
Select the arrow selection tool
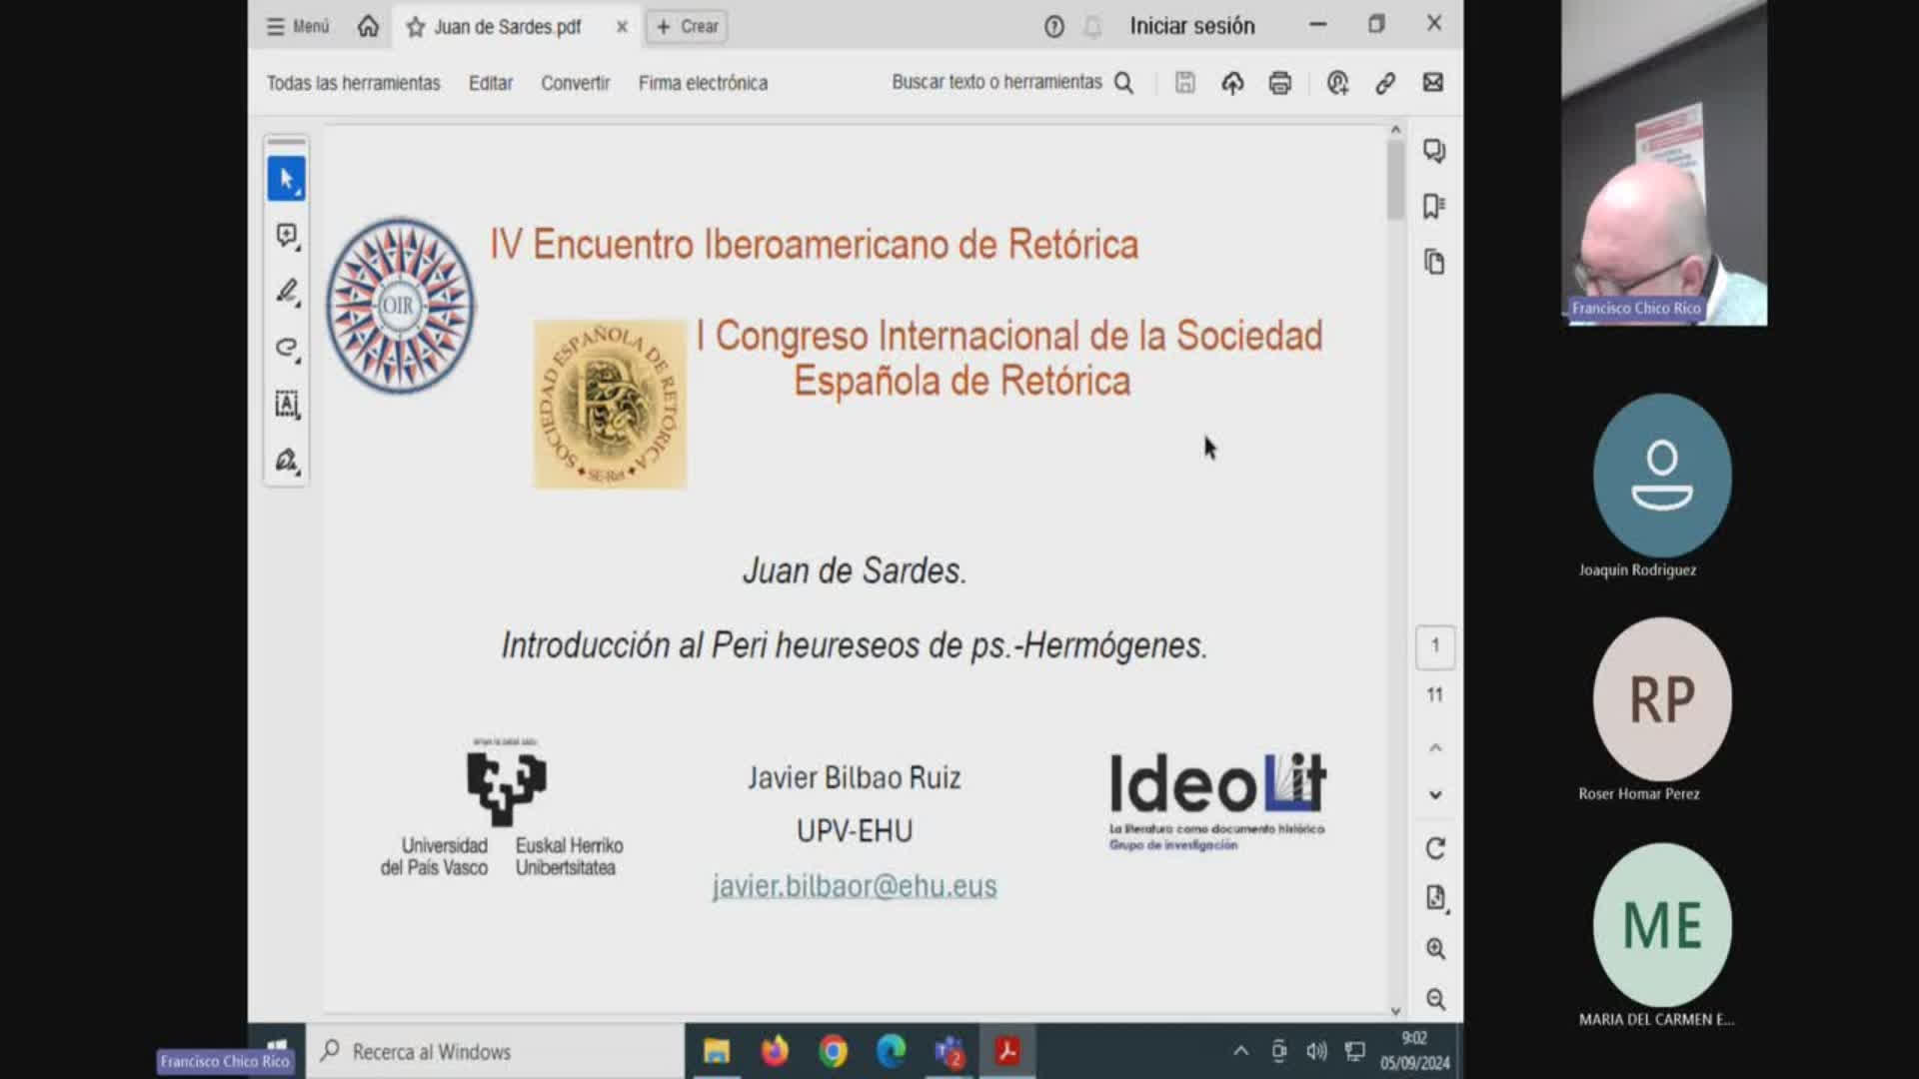point(286,180)
